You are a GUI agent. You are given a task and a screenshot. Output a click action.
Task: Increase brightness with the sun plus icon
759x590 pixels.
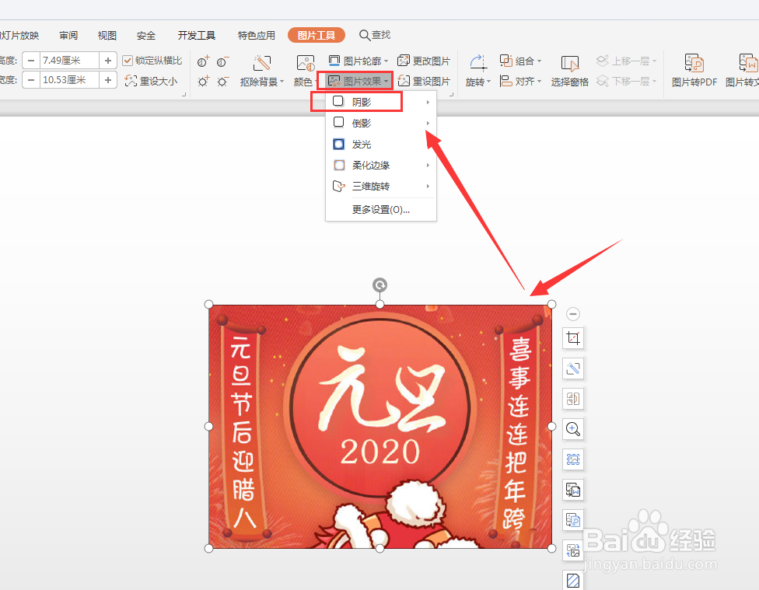click(203, 81)
